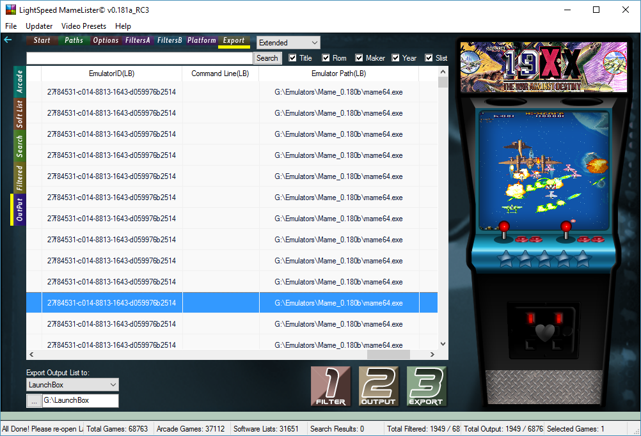
Task: Click the Command Line(LB) column header
Action: 220,74
